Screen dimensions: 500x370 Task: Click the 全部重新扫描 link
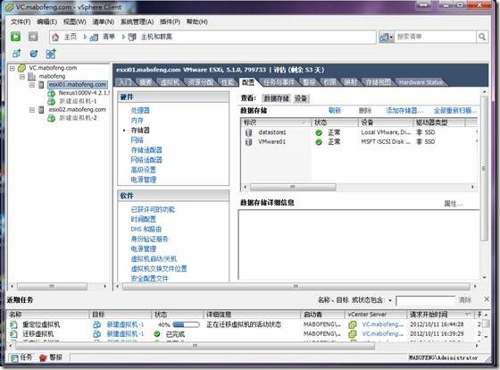[455, 111]
